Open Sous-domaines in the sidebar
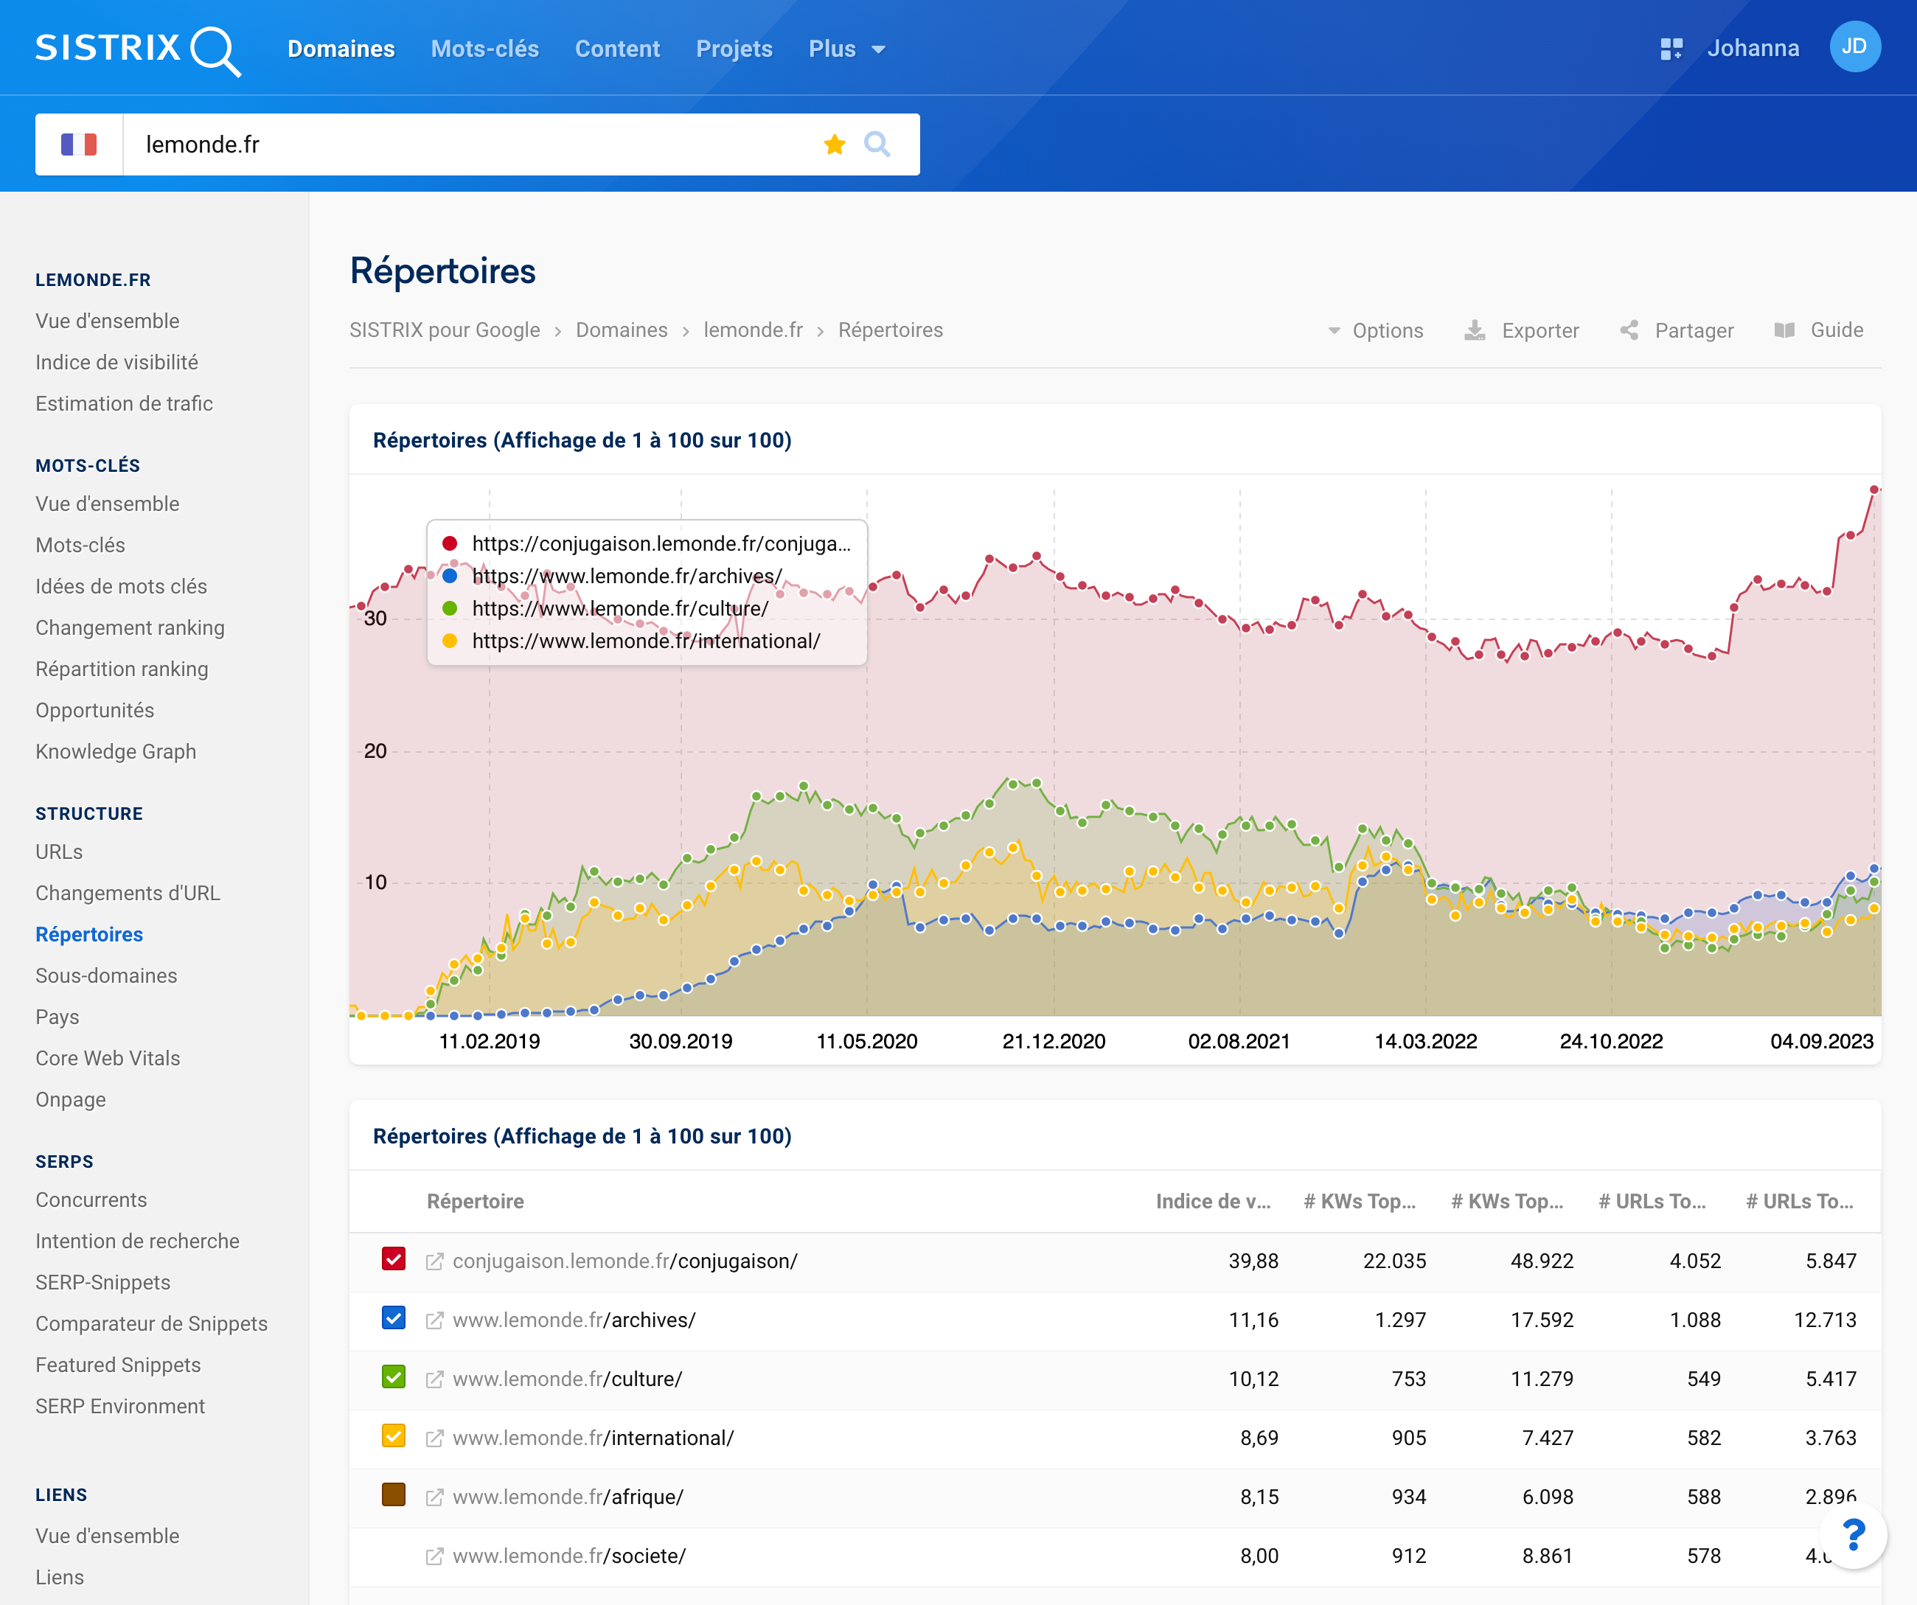This screenshot has width=1917, height=1605. 107,976
